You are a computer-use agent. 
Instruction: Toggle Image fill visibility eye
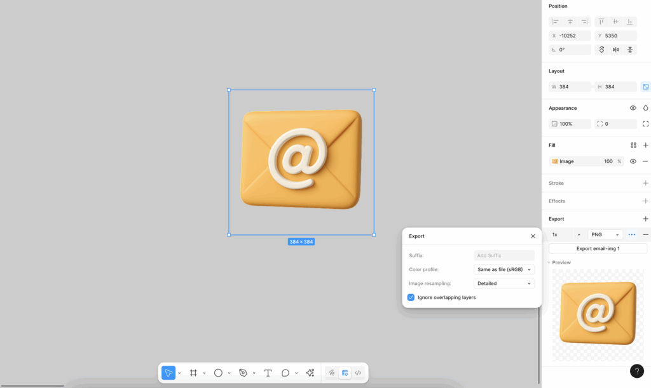[x=633, y=161]
